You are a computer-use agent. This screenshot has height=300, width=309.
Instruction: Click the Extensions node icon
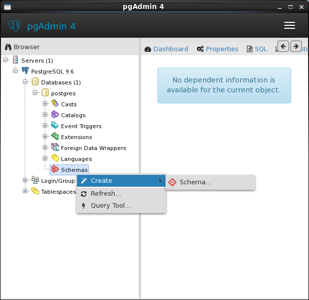[55, 136]
